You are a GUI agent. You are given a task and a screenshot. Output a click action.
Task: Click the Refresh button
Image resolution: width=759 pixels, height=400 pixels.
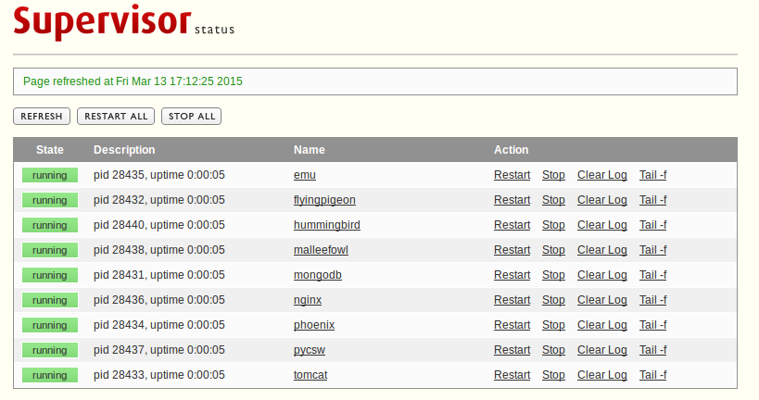click(x=42, y=117)
